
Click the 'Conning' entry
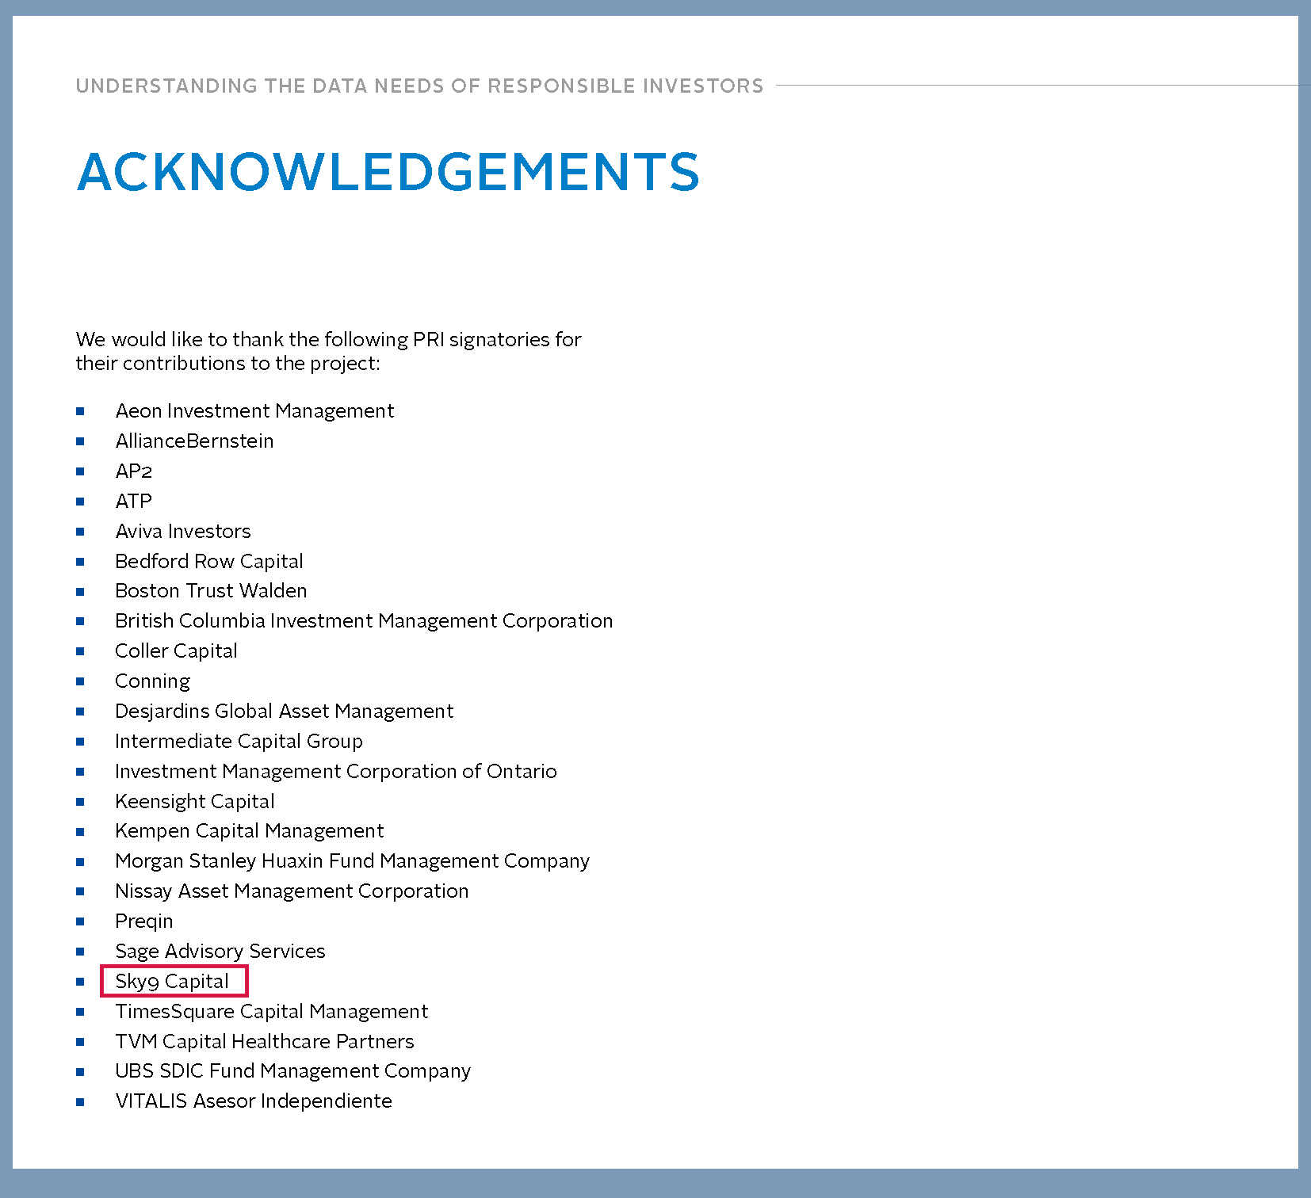[153, 681]
